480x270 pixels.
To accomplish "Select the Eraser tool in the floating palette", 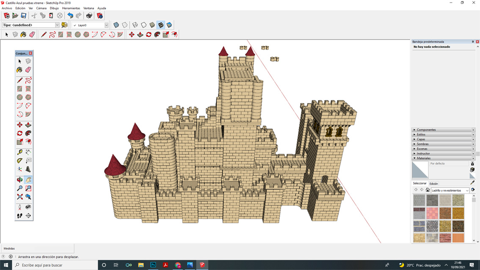I will [28, 70].
